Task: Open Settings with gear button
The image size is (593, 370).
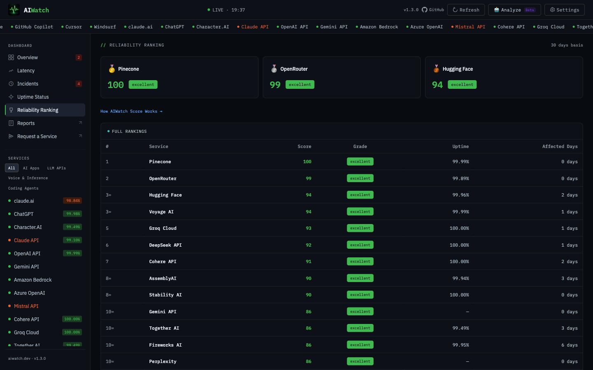Action: coord(564,10)
